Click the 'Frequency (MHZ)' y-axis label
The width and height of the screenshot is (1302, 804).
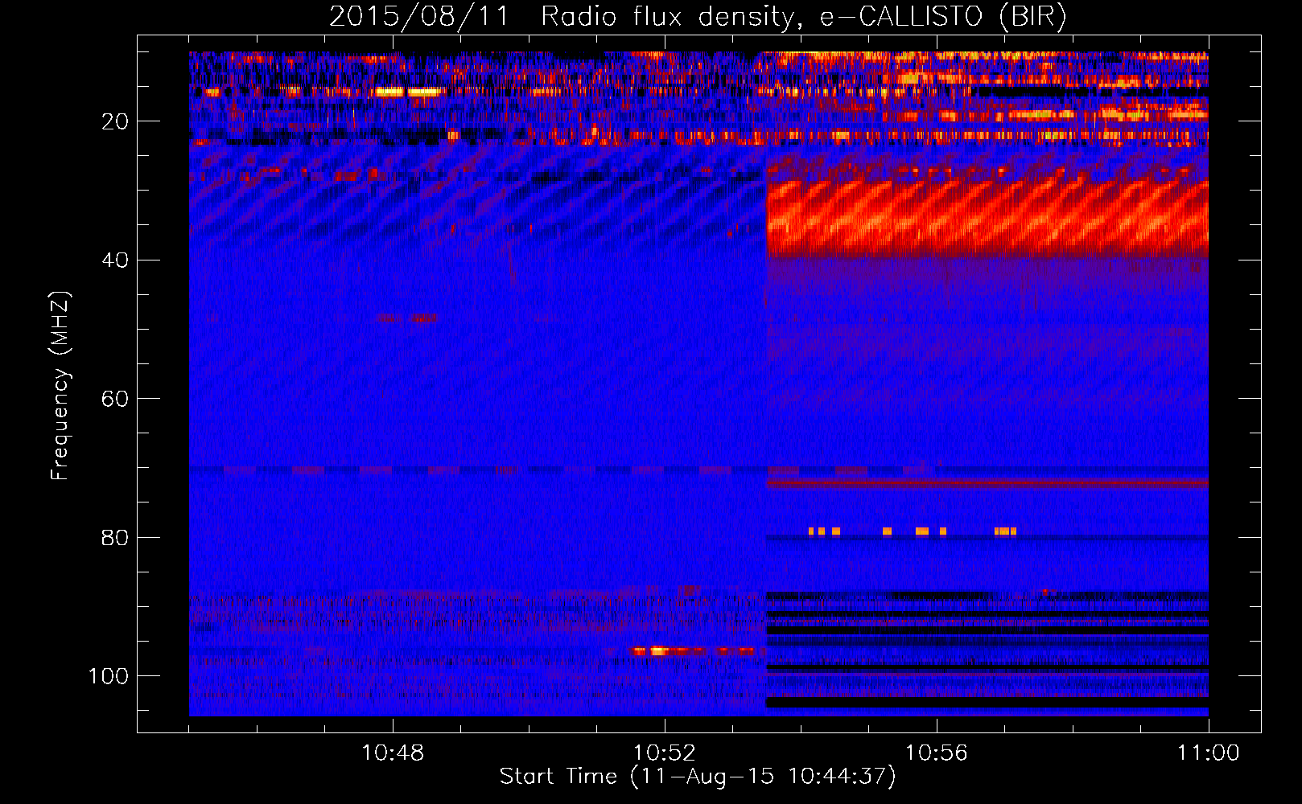pyautogui.click(x=60, y=386)
